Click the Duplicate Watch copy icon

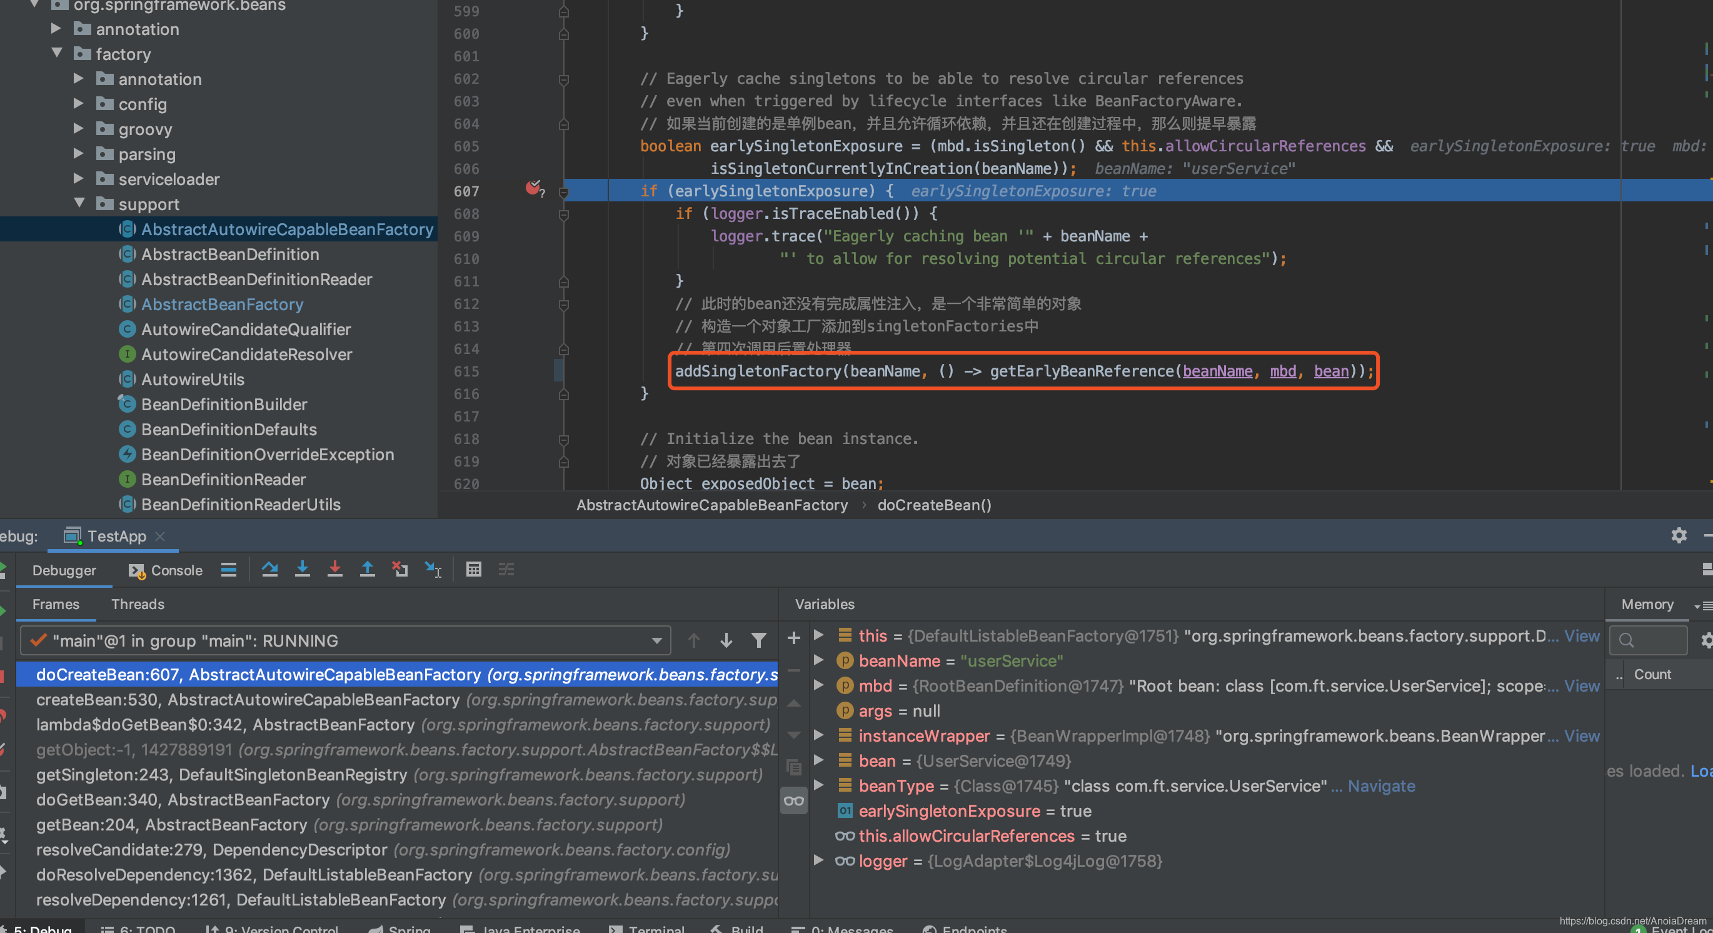pyautogui.click(x=793, y=767)
